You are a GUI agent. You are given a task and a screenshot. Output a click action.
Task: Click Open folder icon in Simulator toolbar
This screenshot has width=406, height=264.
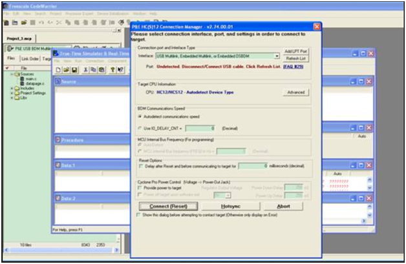pos(67,70)
